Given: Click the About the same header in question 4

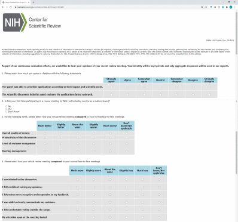Looking at the screenshot, I should click(110, 171).
